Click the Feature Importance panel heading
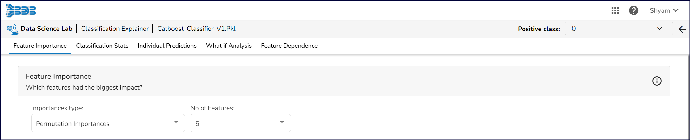Viewport: 690px width, 140px height. point(58,76)
